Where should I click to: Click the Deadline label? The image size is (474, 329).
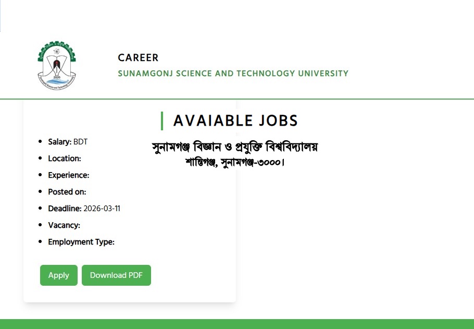click(65, 209)
